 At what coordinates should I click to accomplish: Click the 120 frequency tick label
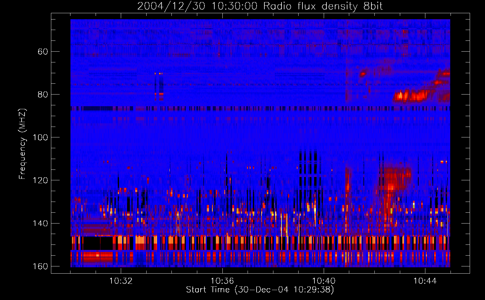tap(40, 180)
